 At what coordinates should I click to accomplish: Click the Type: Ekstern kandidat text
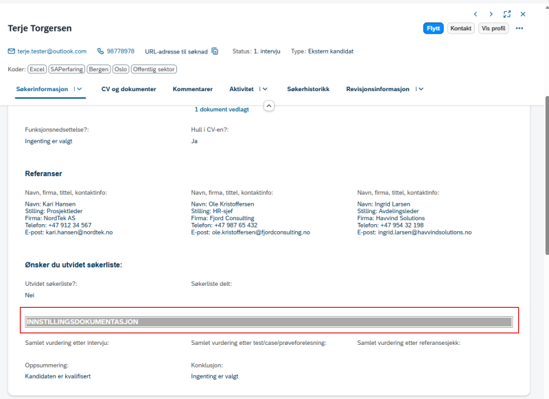pyautogui.click(x=322, y=51)
